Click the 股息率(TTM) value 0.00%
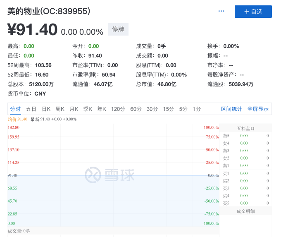Image resolution: width=281 pixels, height=237 pixels. (x=179, y=74)
